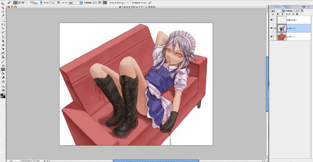Screen dimensions: 313x162
Task: Toggle link box for 背景 のコピー layer
Action: [275, 20]
